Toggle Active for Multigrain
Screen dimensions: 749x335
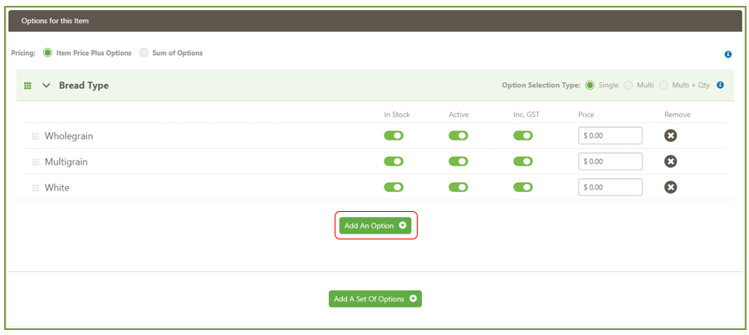458,161
